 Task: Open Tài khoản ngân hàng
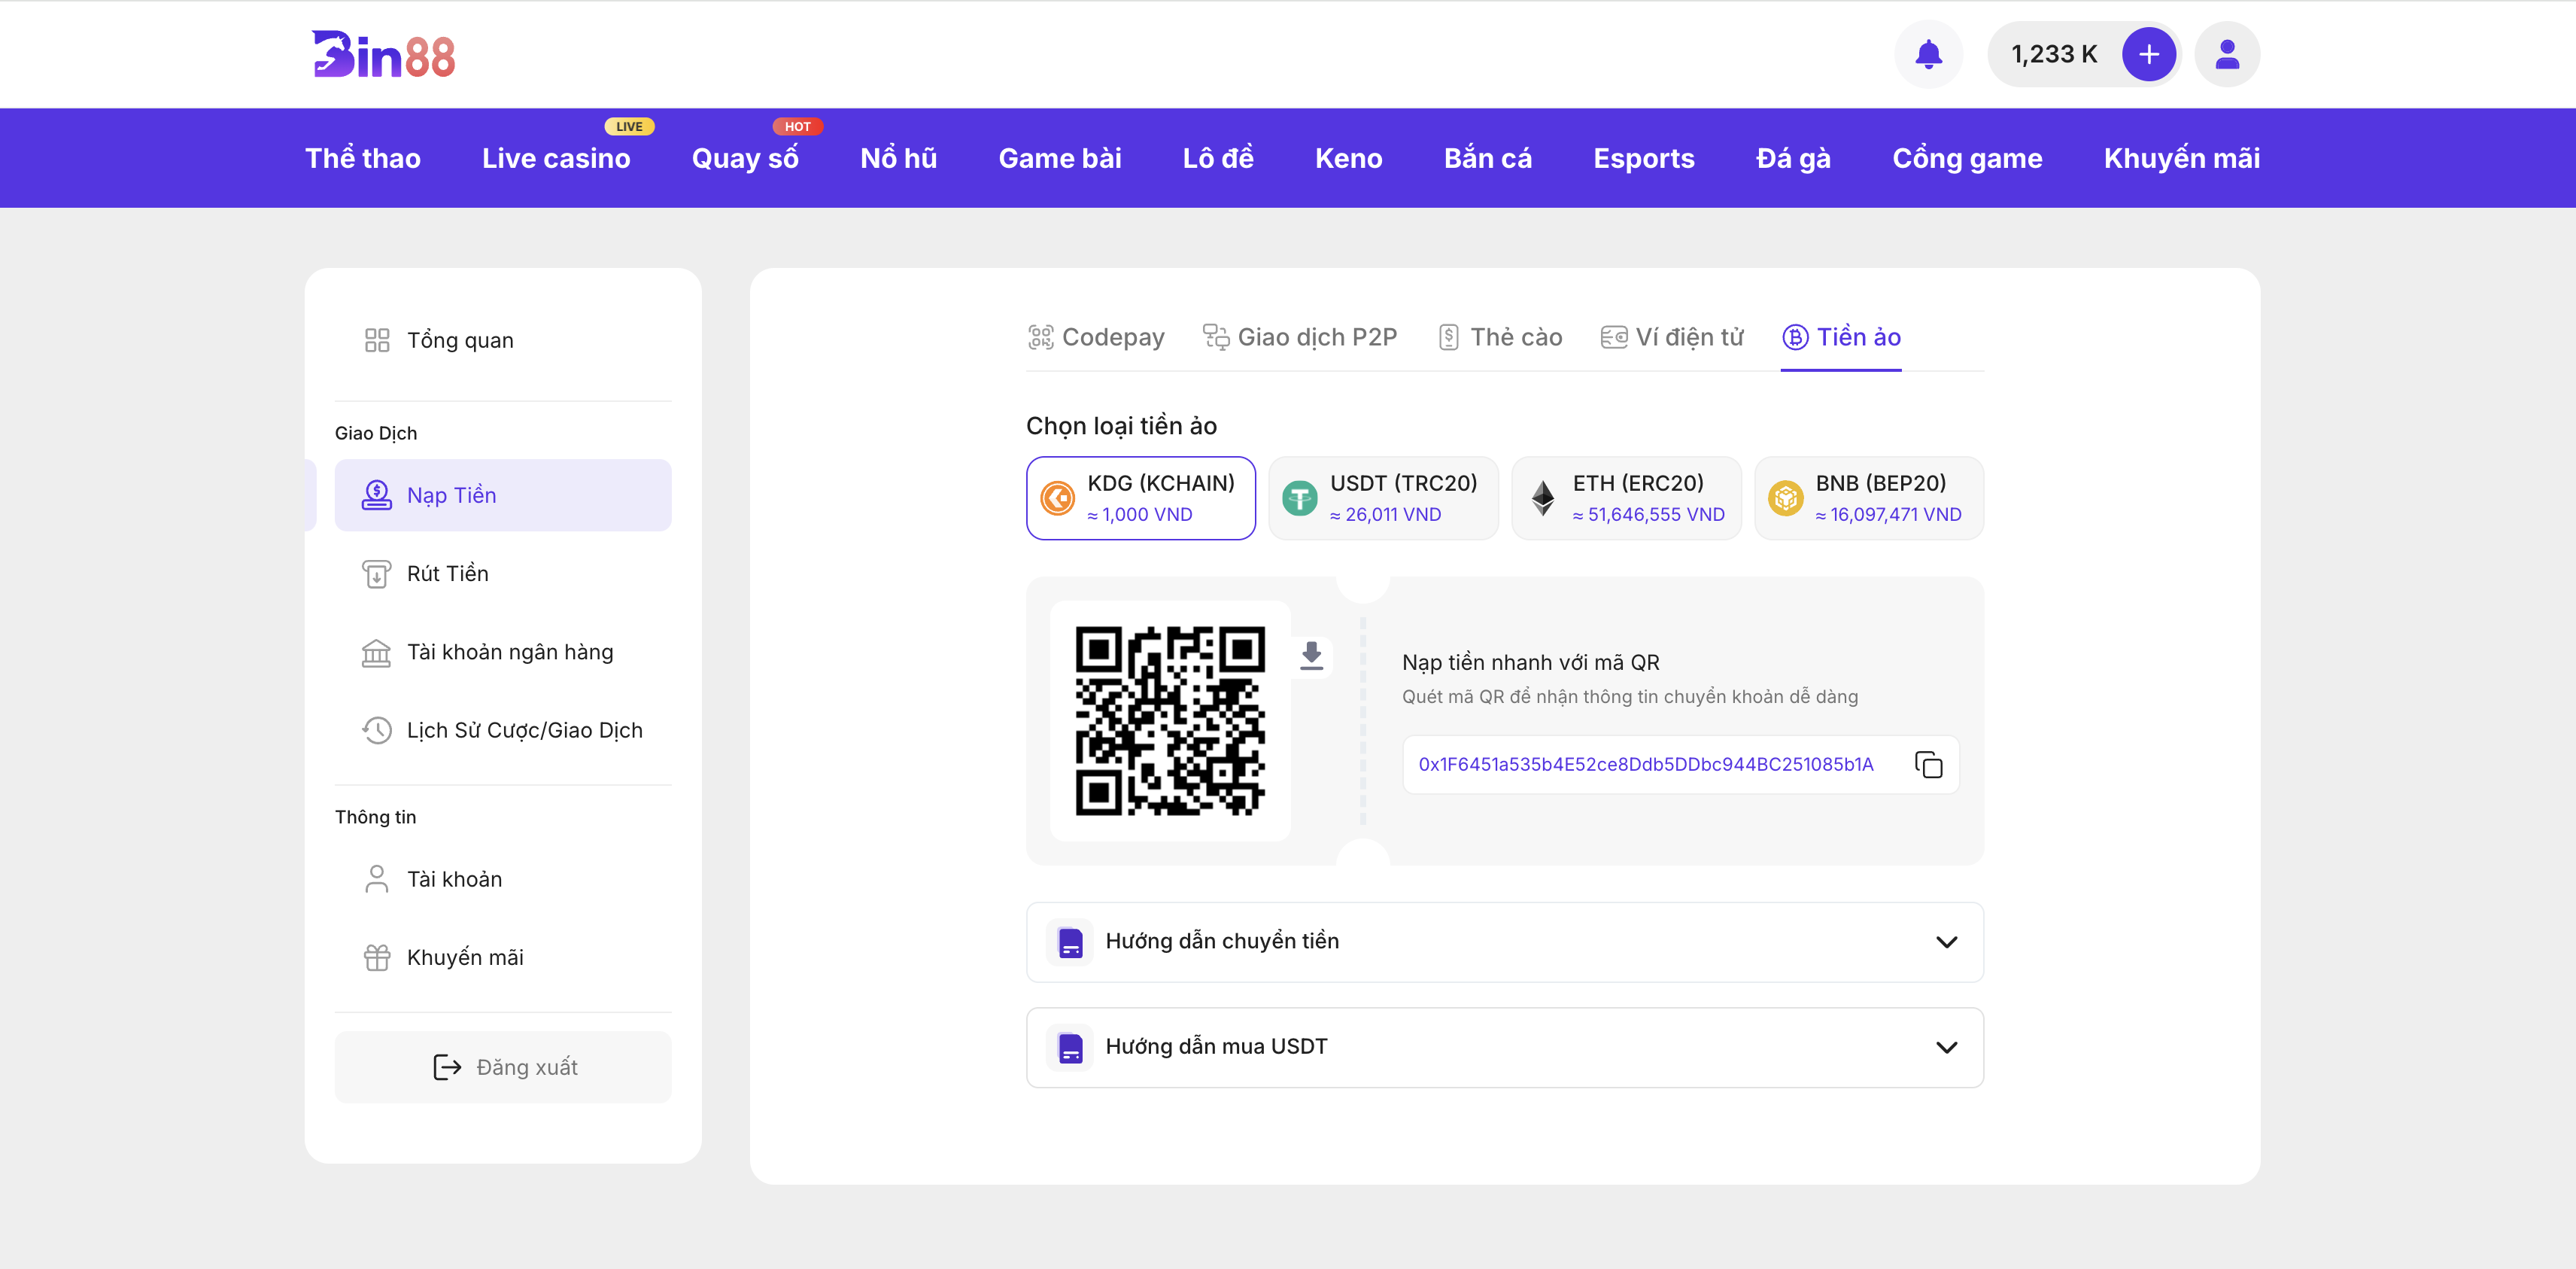503,653
